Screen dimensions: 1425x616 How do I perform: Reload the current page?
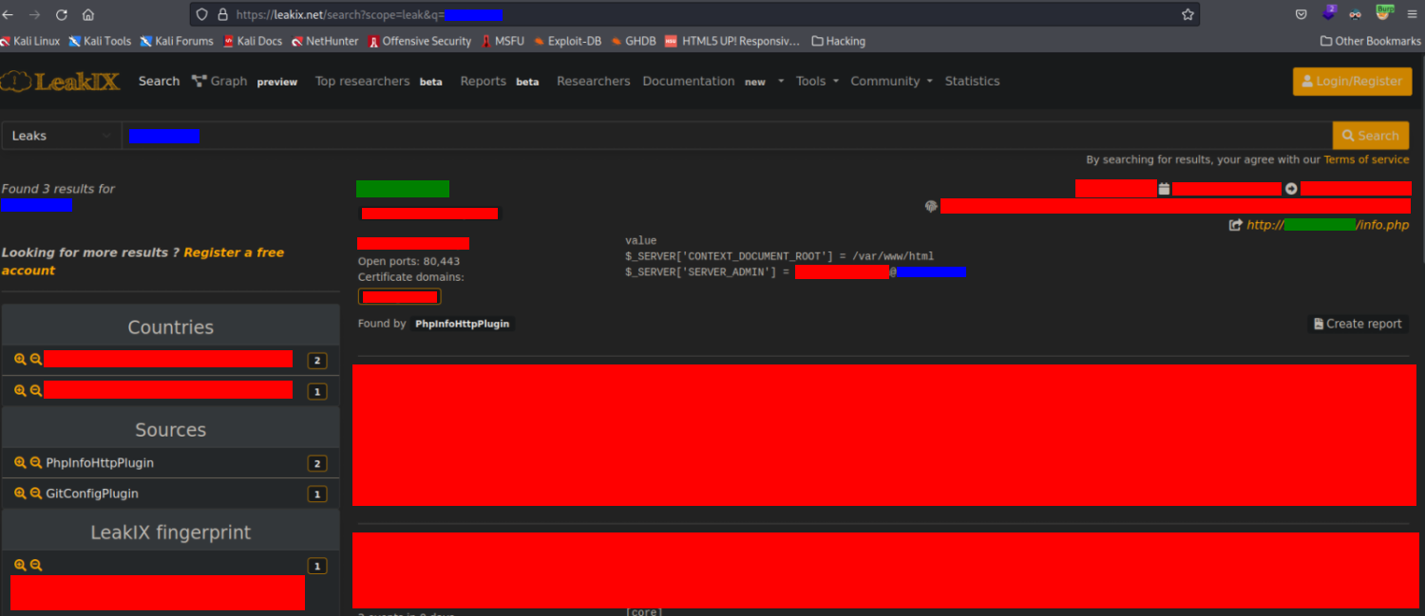coord(62,14)
